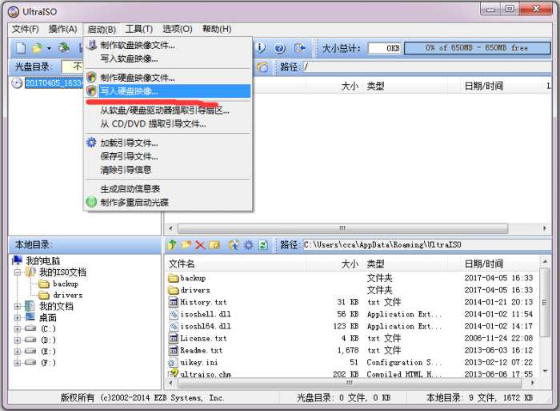Screen dimensions: 560x411
Task: Click the local path input field
Action: tap(426, 244)
